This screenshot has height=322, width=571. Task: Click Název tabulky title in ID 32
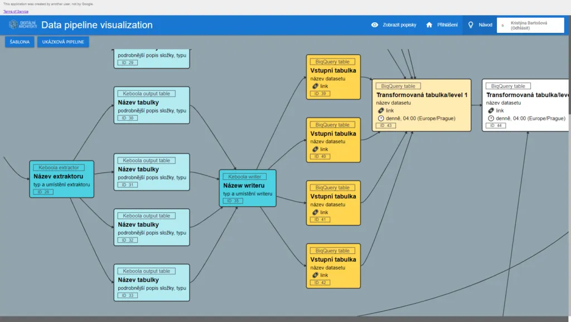click(138, 225)
